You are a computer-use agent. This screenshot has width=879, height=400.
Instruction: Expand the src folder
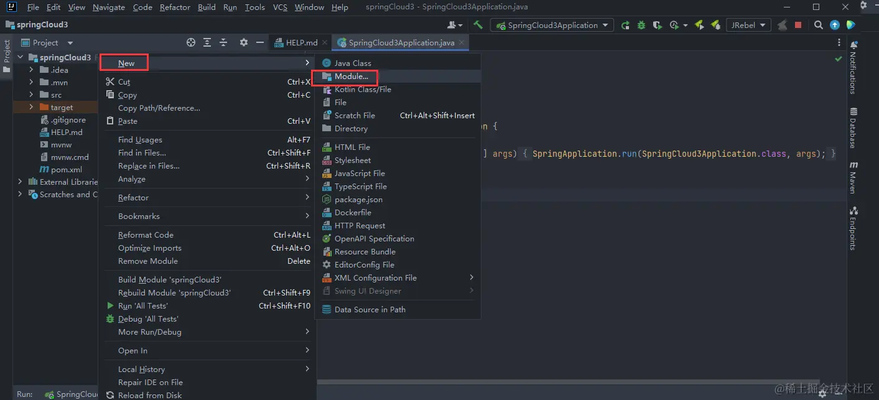pos(31,95)
